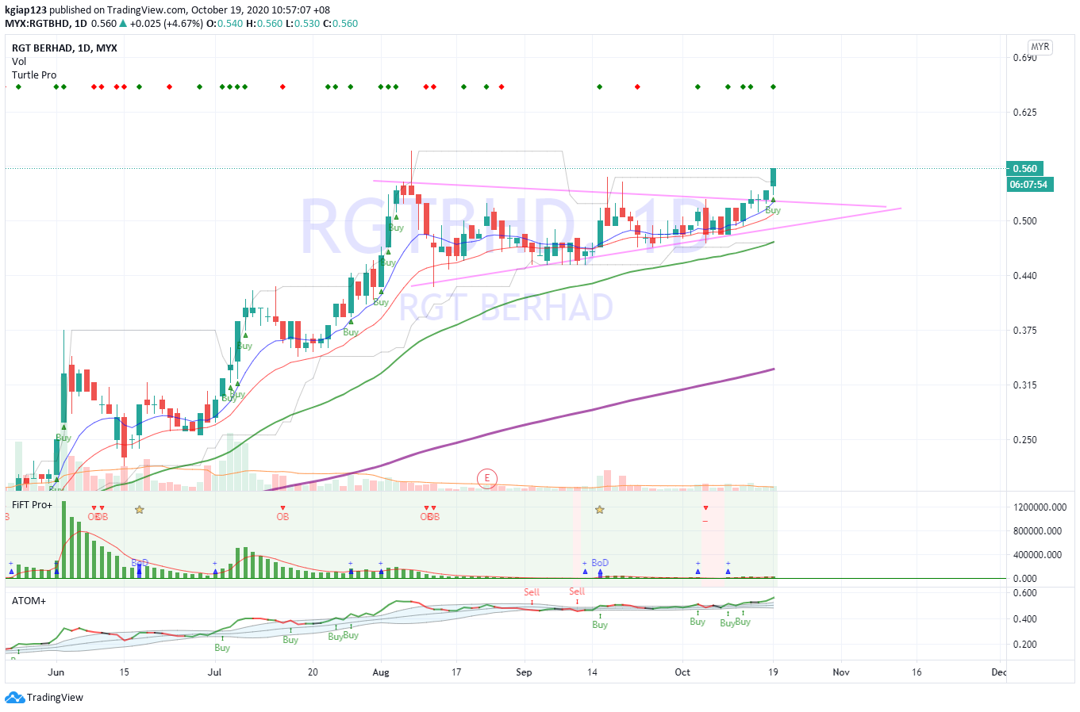The height and width of the screenshot is (712, 1080).
Task: Click the first Sell label in ATOM+ pane
Action: 532,592
